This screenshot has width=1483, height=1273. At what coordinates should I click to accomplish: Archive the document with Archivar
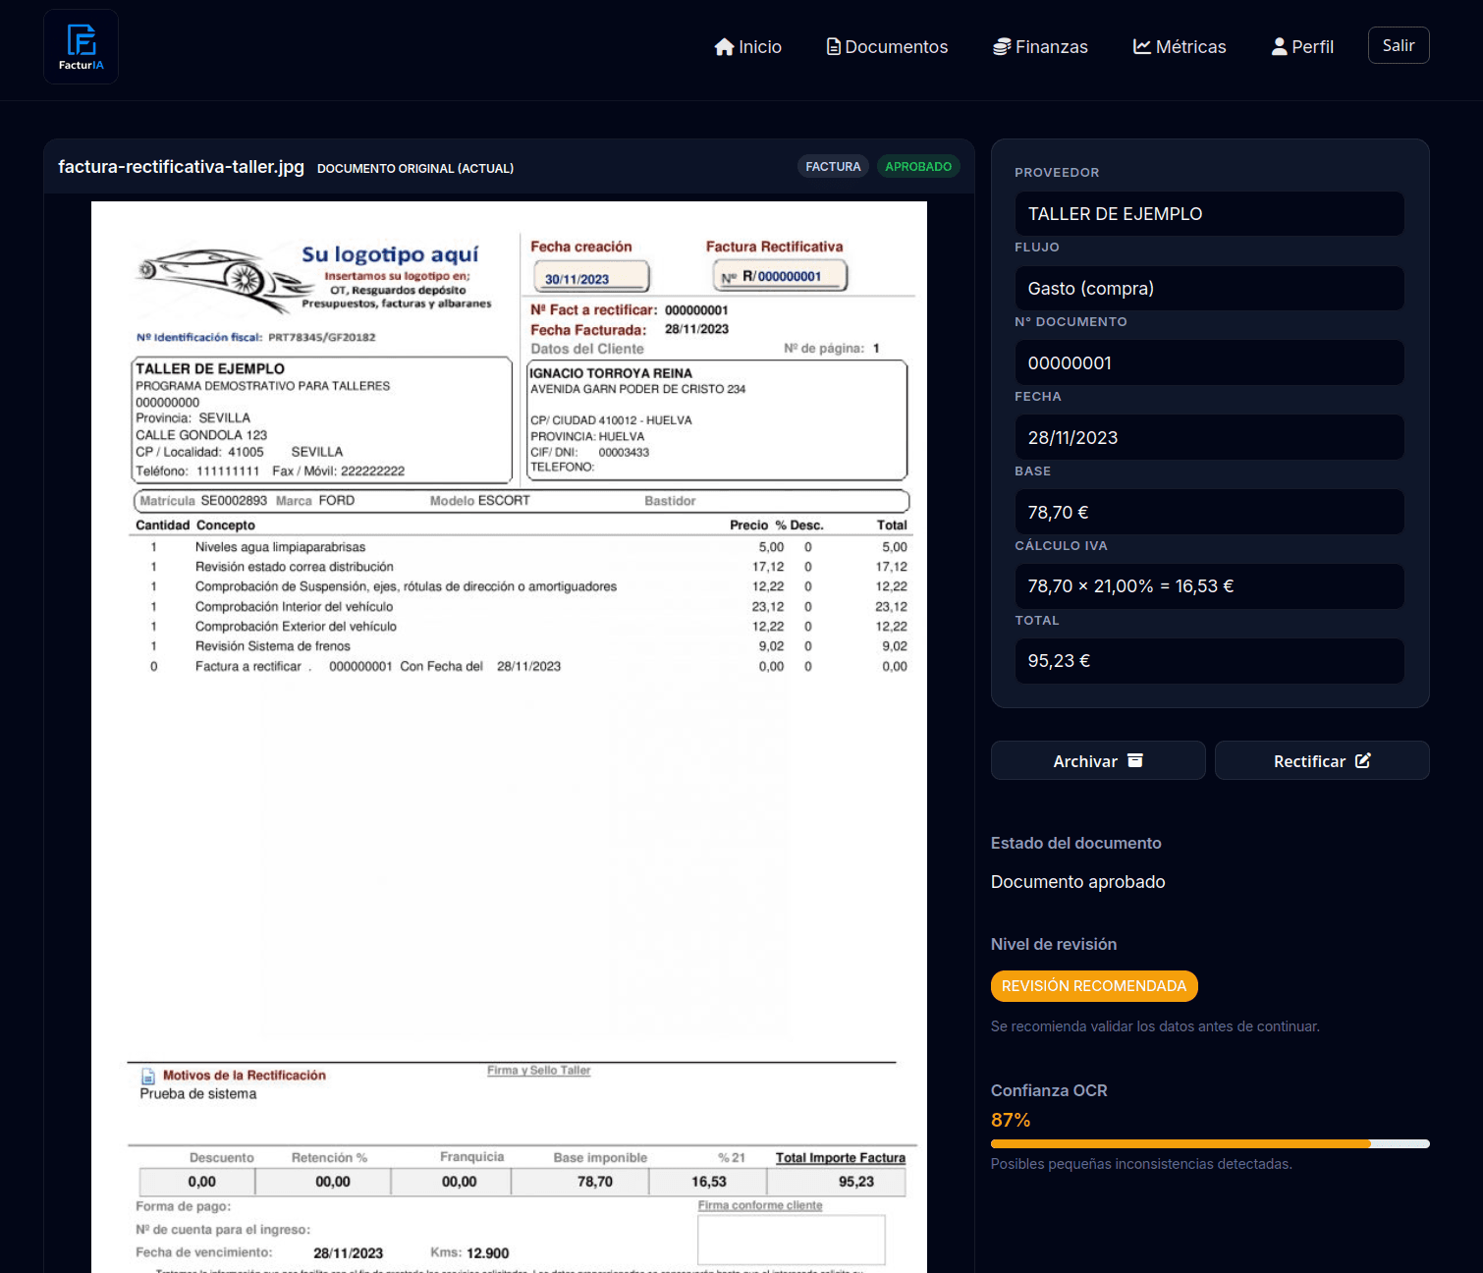point(1098,760)
